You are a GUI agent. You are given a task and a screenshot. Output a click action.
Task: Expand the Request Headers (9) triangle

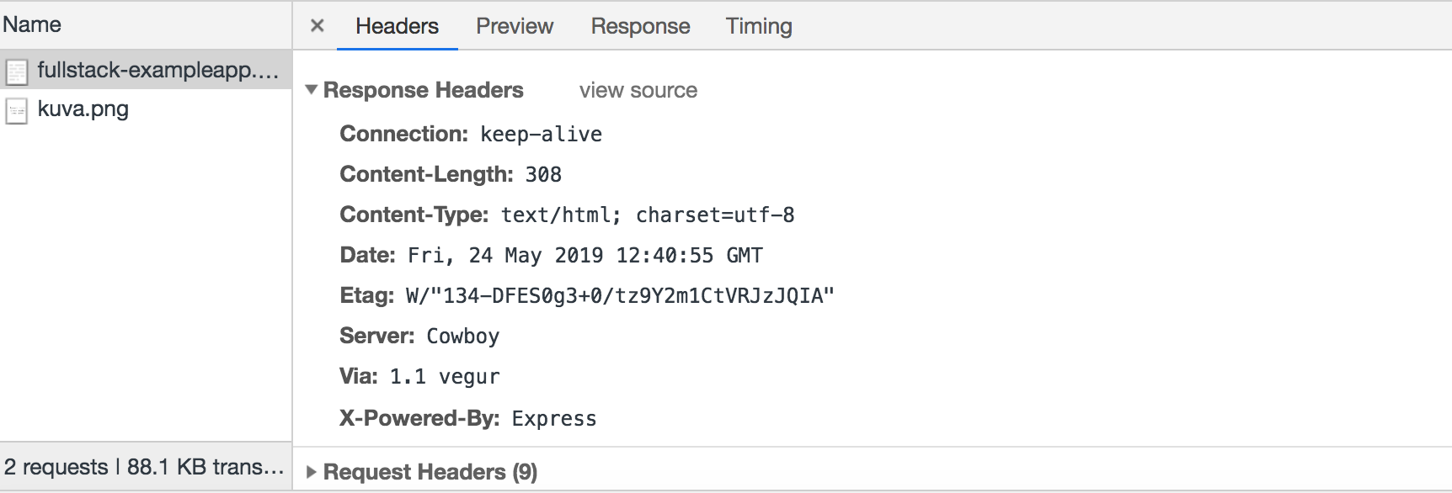coord(312,472)
